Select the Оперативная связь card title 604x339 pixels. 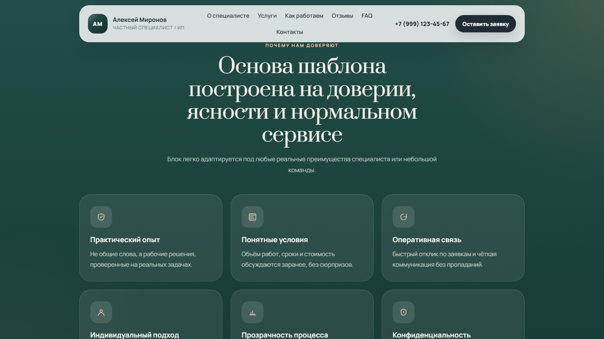tap(427, 240)
